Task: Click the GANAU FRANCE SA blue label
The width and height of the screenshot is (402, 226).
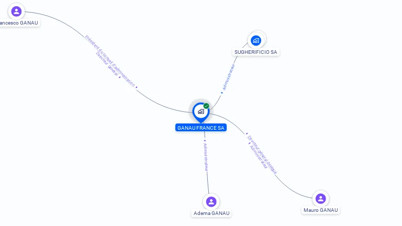Action: coord(201,128)
